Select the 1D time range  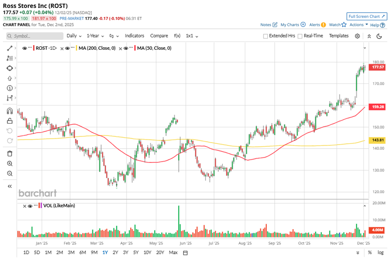[x=26, y=253]
